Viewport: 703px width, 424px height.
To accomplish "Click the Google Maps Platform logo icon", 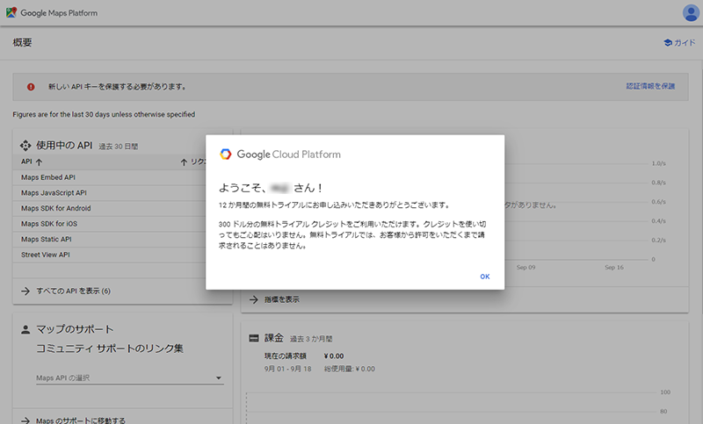I will pos(11,12).
